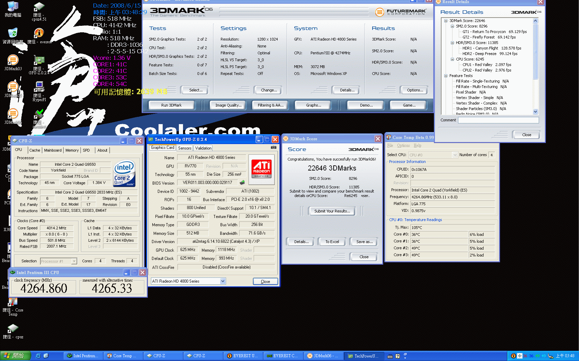Collapse the SM2.0 Score: 8296 node

tap(452, 26)
